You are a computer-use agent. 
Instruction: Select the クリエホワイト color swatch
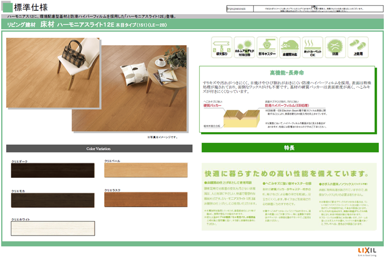(53, 229)
